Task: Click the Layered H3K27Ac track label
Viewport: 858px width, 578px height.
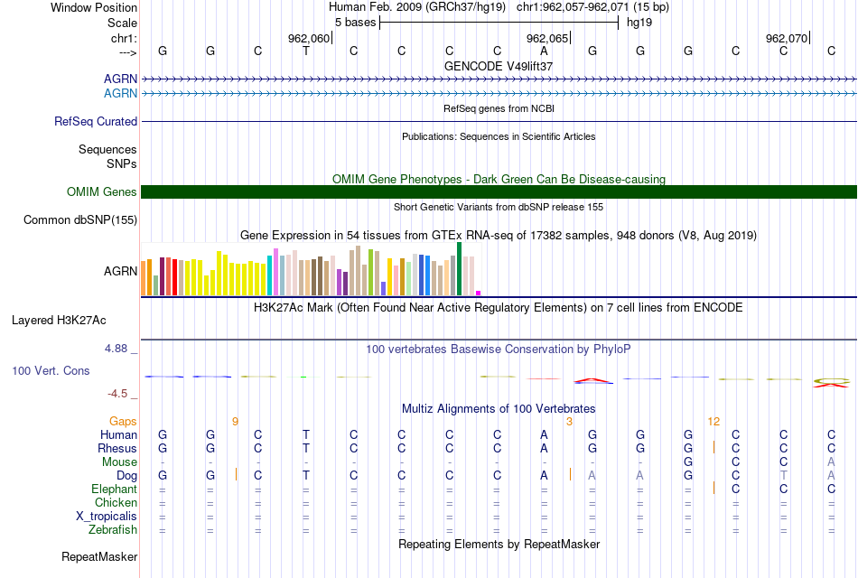Action: point(59,321)
